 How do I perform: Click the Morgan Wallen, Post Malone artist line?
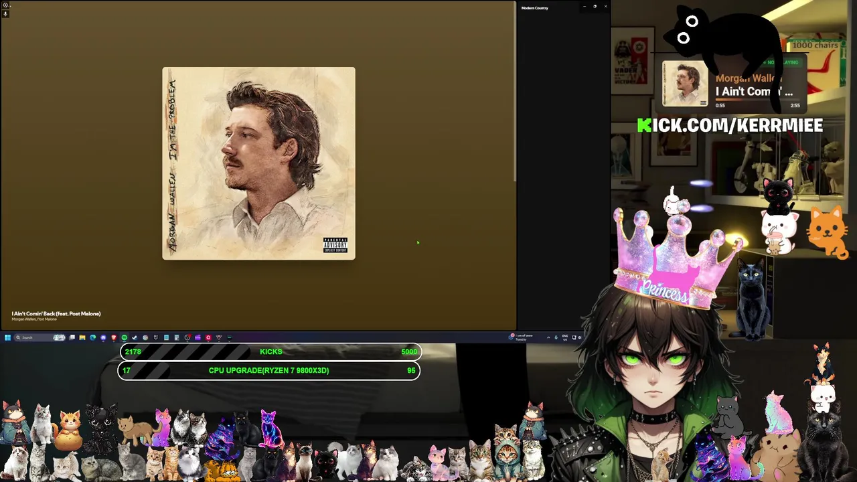tap(34, 319)
